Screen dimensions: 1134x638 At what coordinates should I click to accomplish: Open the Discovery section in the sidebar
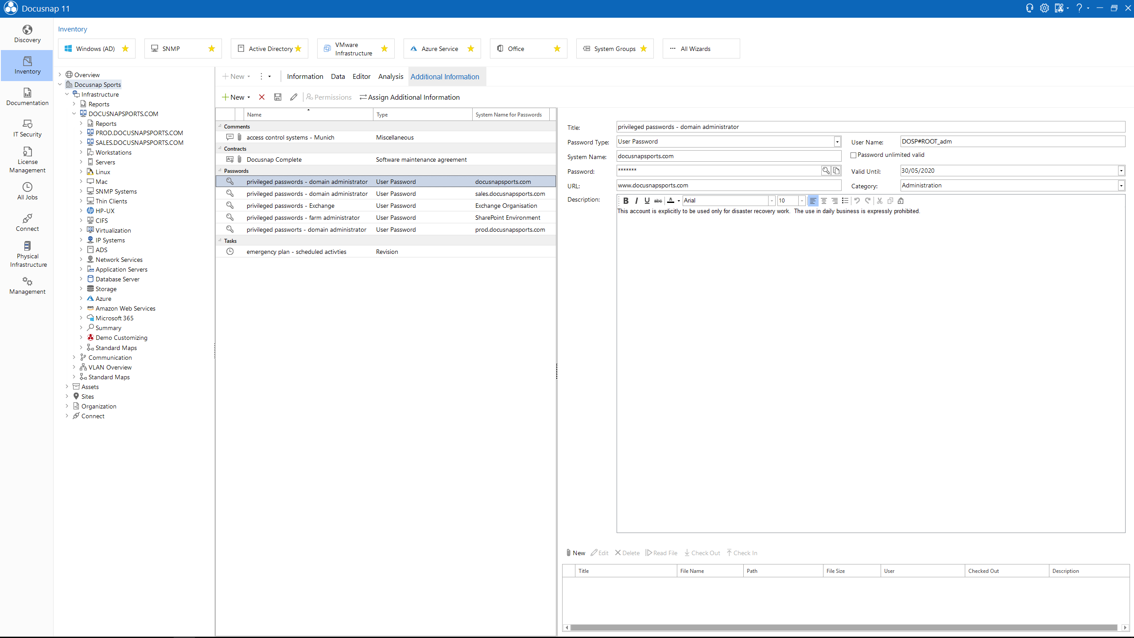(x=27, y=34)
